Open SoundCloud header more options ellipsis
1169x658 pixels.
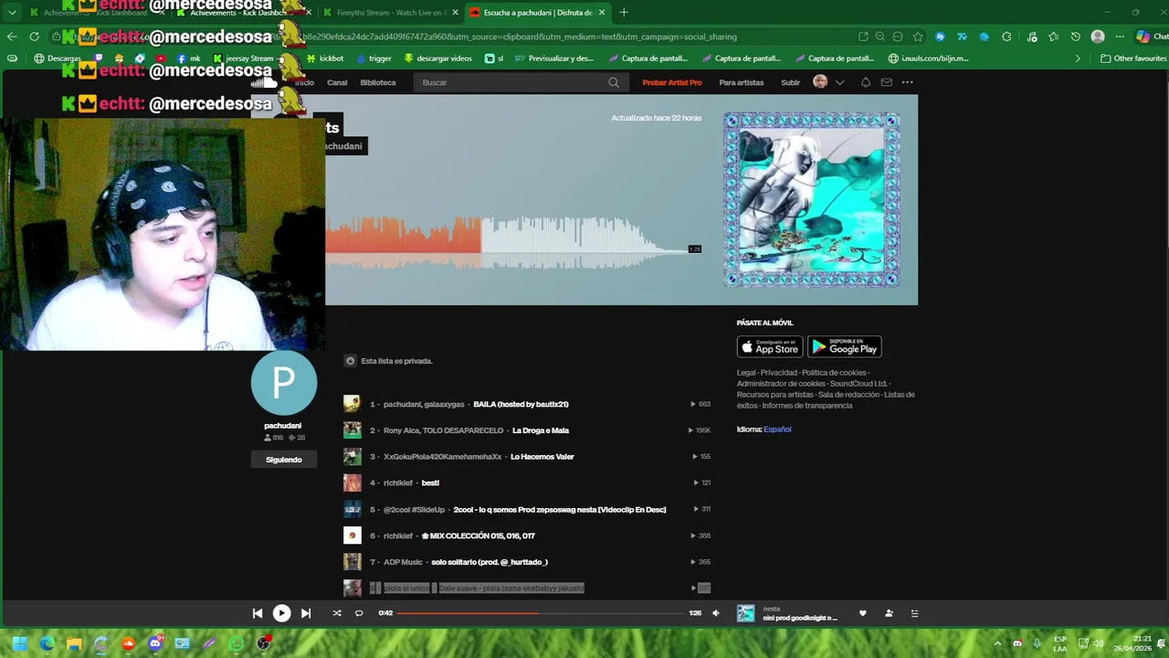907,82
